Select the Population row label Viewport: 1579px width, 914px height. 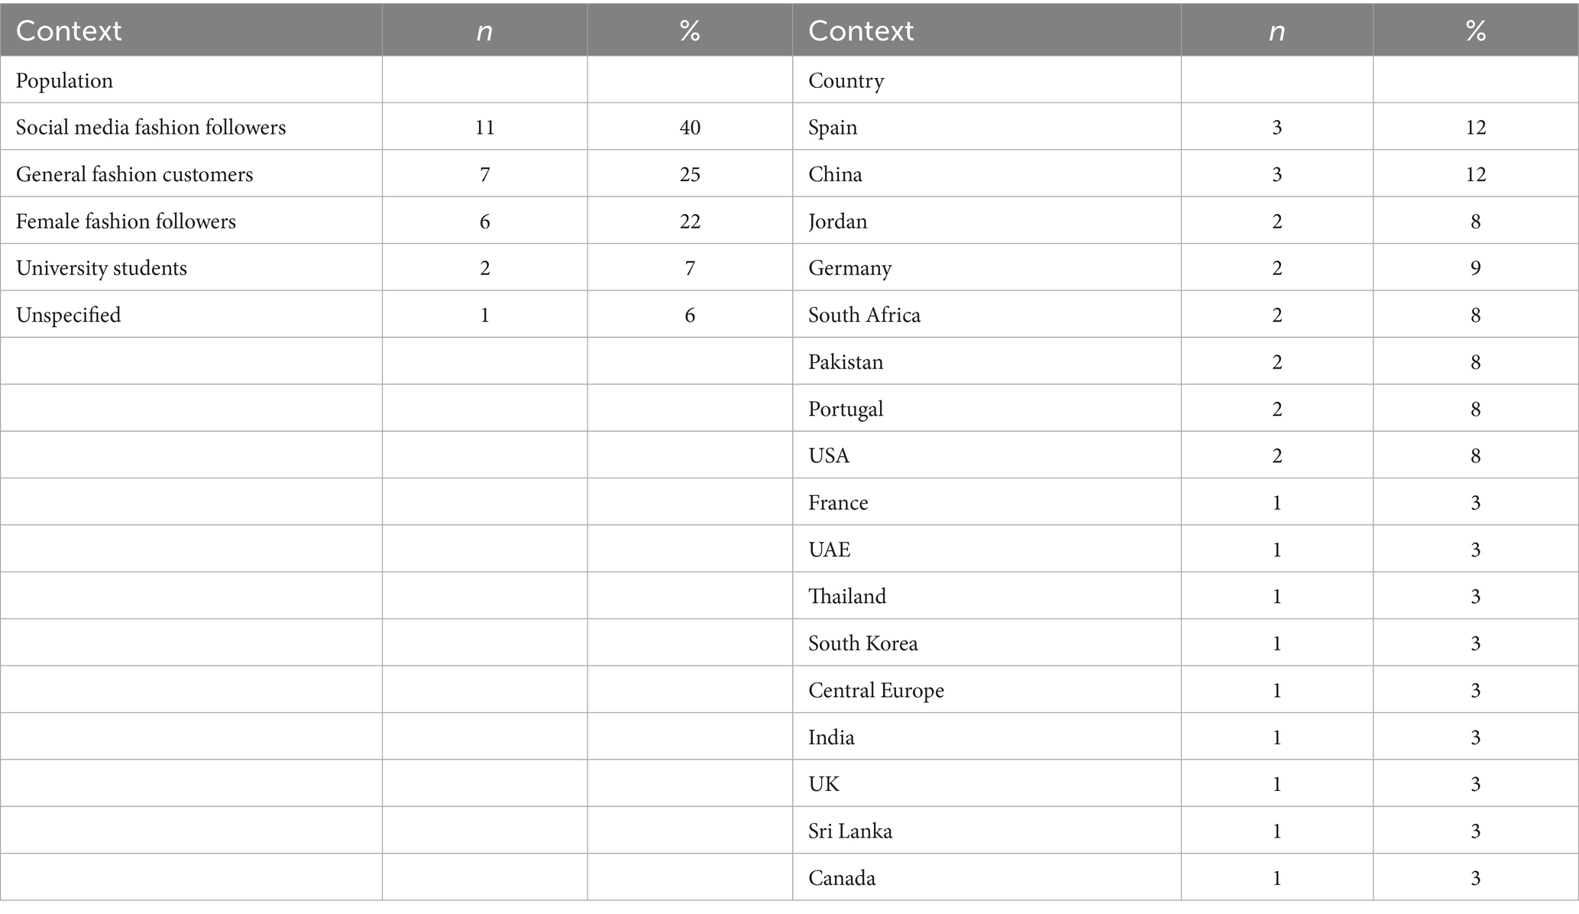[64, 80]
